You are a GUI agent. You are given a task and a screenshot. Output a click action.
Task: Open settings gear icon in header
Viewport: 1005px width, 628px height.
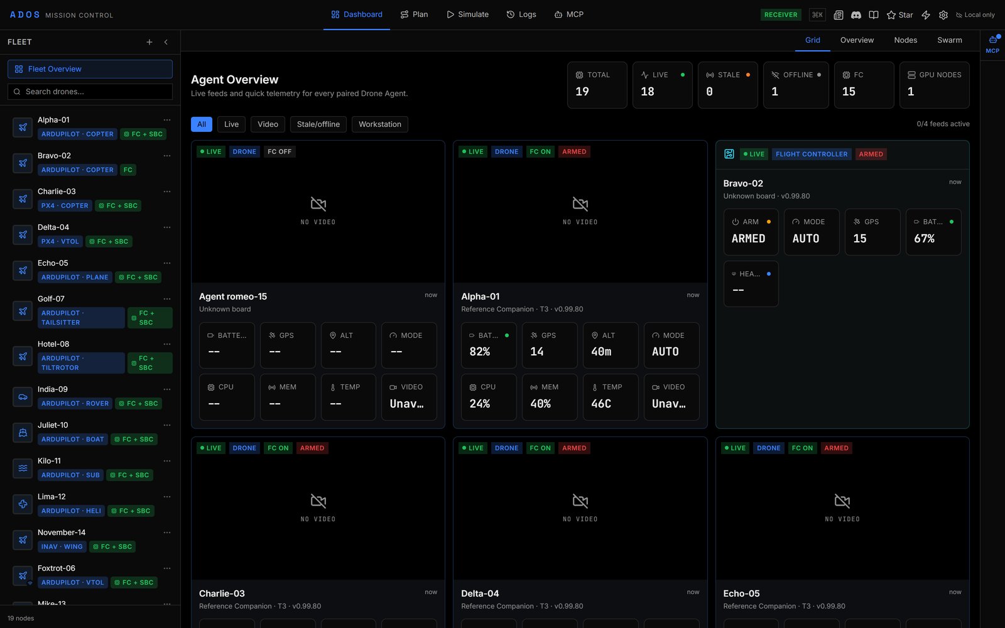click(x=943, y=15)
